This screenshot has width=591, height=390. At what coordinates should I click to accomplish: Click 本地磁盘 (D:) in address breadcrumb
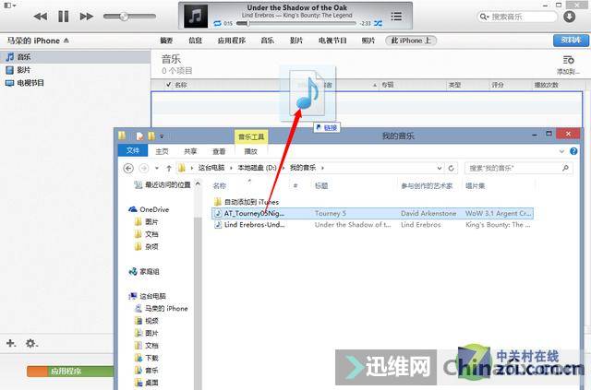pyautogui.click(x=257, y=168)
